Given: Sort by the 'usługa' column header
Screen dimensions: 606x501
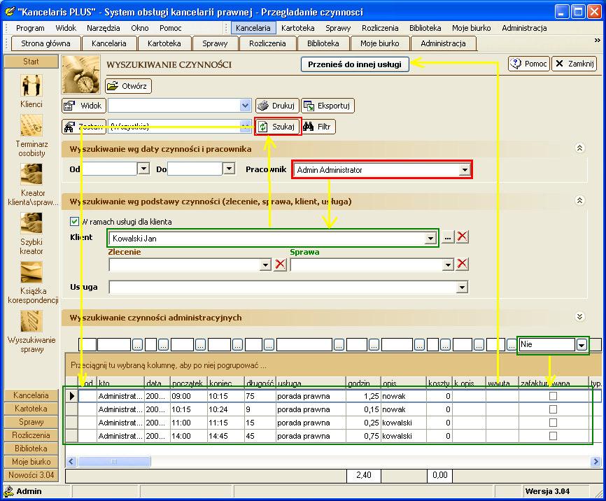Looking at the screenshot, I should pyautogui.click(x=310, y=383).
